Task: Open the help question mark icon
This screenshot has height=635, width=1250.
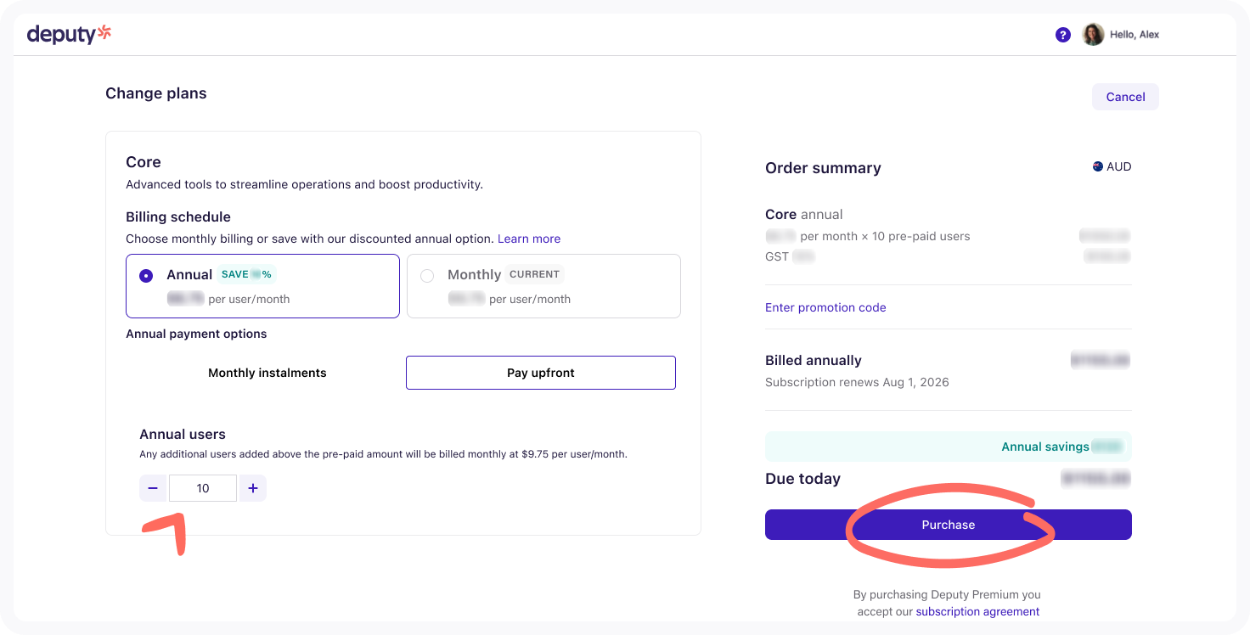Action: click(1062, 35)
